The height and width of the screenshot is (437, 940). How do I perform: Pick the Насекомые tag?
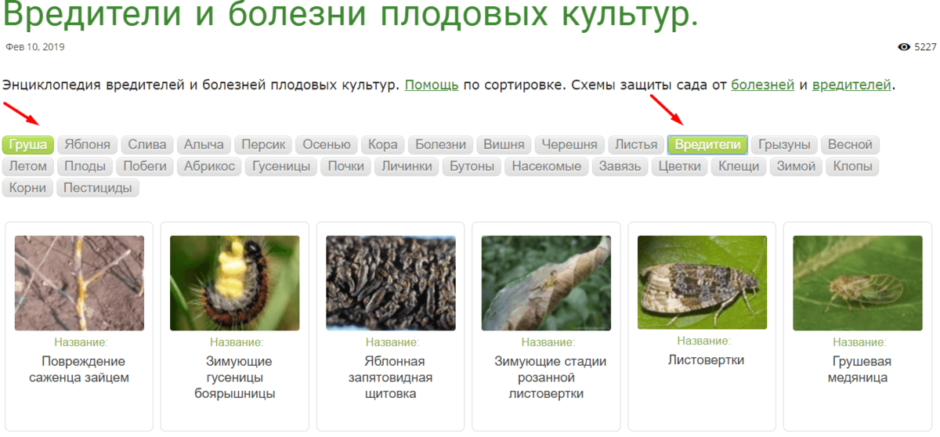547,166
